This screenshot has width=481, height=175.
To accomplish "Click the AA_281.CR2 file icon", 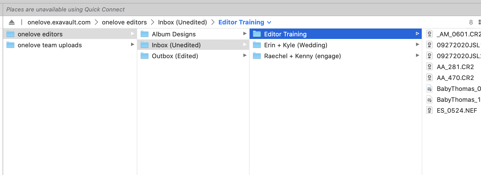I will [x=430, y=67].
